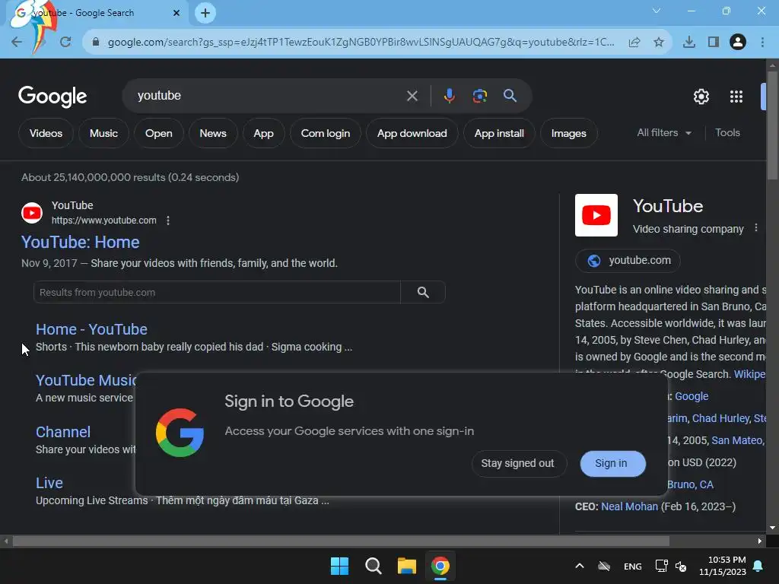The image size is (779, 584).
Task: Open the Google parent organization link
Action: pos(692,396)
